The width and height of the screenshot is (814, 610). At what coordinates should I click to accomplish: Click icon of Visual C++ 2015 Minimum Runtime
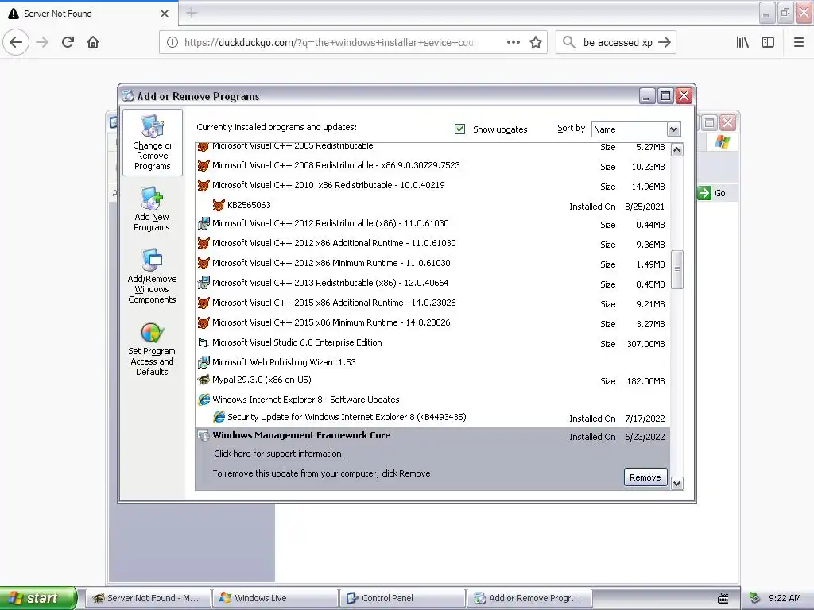(203, 322)
